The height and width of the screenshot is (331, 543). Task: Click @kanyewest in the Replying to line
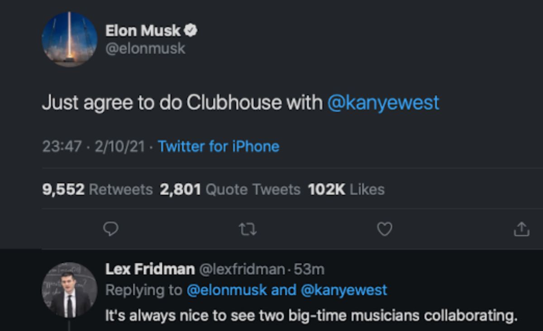[343, 290]
